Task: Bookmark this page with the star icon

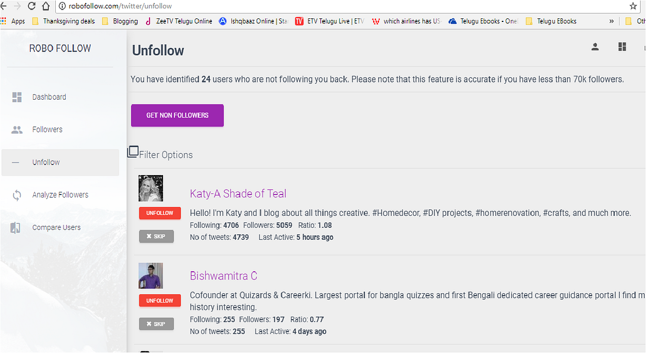Action: pos(633,6)
